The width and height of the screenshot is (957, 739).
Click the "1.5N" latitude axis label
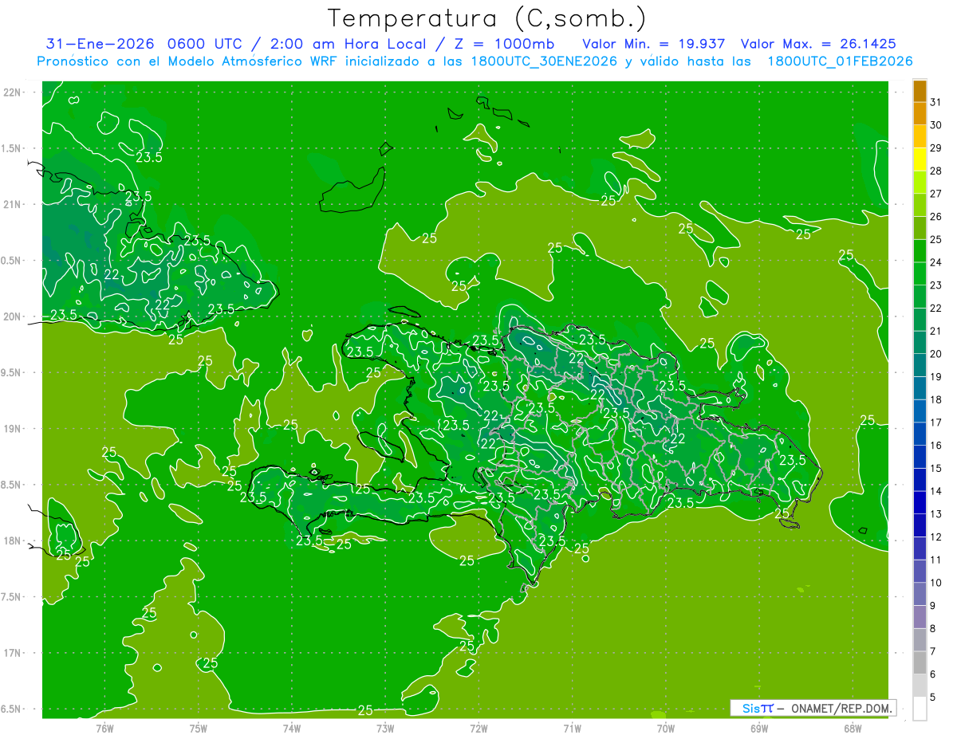[x=11, y=148]
